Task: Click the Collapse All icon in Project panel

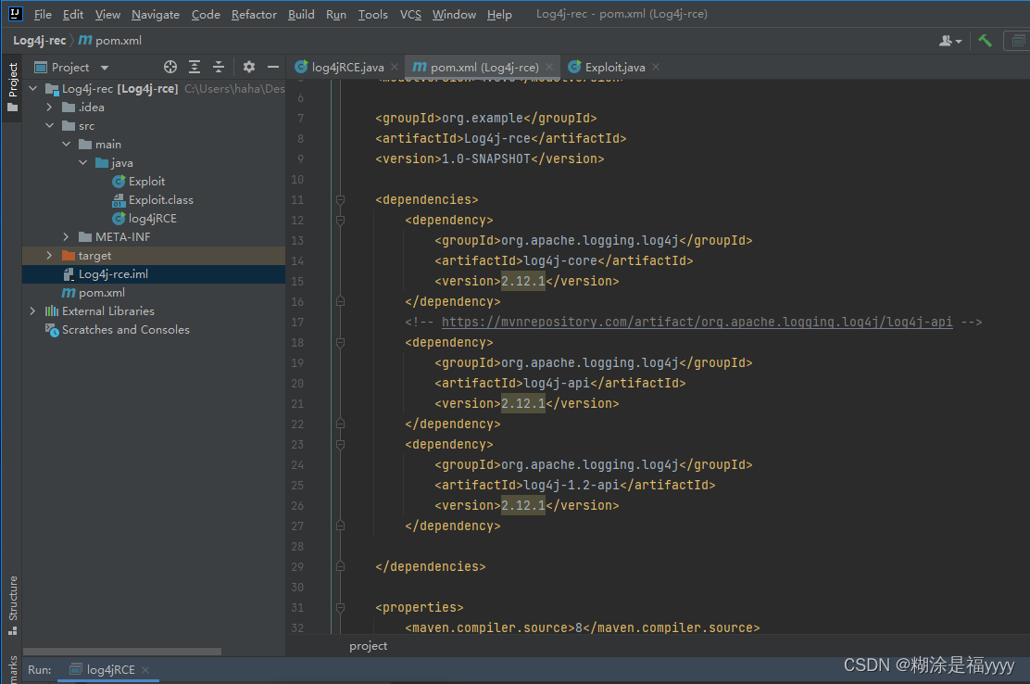Action: coord(219,67)
